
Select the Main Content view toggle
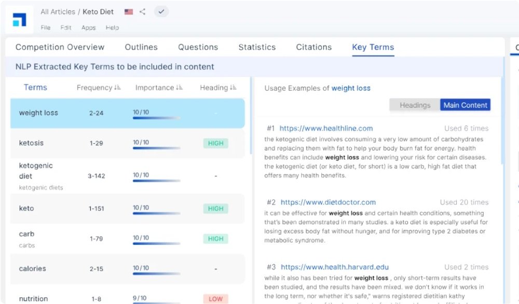pos(465,105)
